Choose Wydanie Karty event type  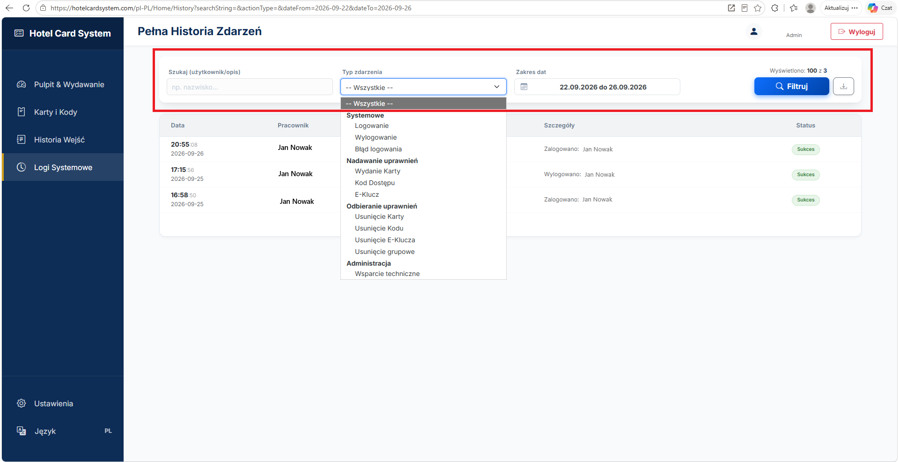(423, 171)
